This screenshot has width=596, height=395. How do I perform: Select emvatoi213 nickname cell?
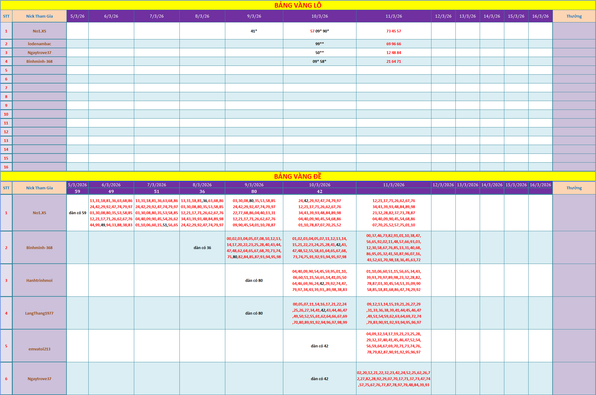39,349
